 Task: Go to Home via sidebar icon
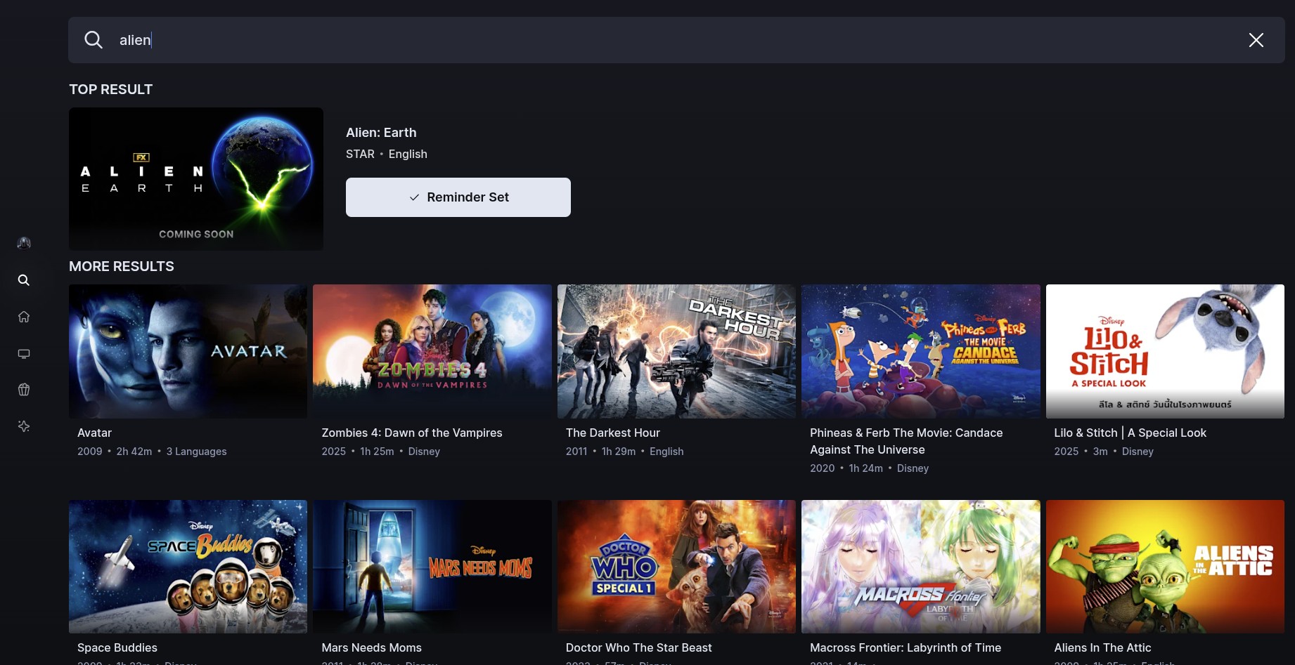click(x=24, y=317)
